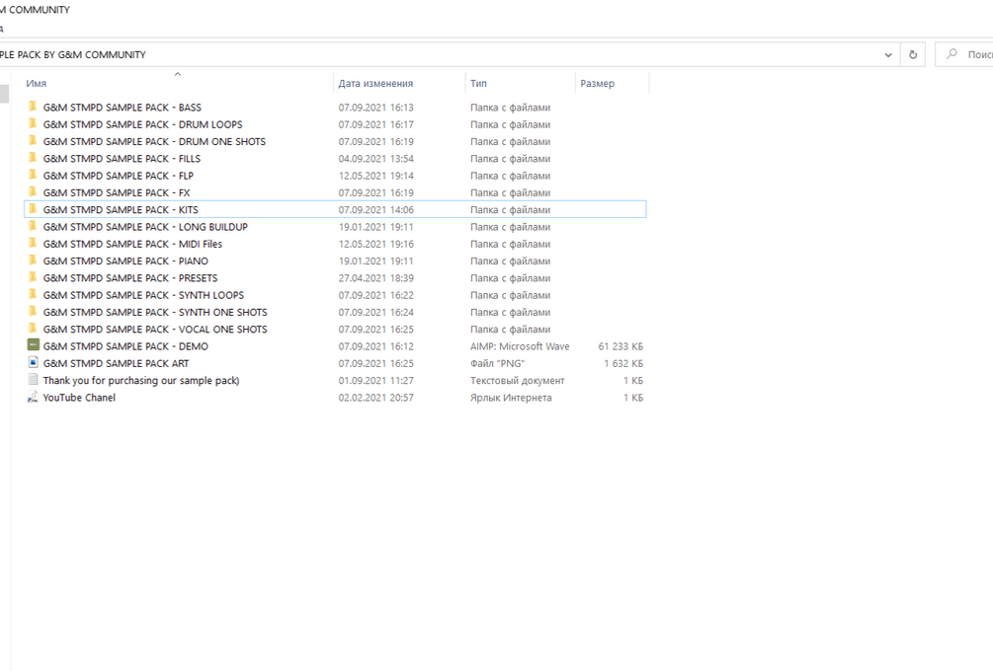Image resolution: width=993 pixels, height=671 pixels.
Task: Click the 61 233 КБ size value
Action: coord(621,346)
